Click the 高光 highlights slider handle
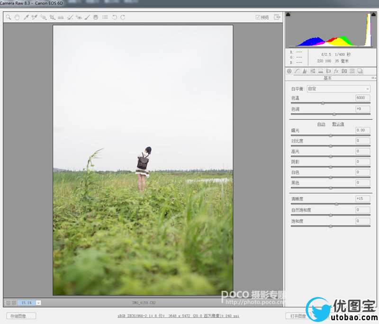The width and height of the screenshot is (379, 324). tap(331, 157)
